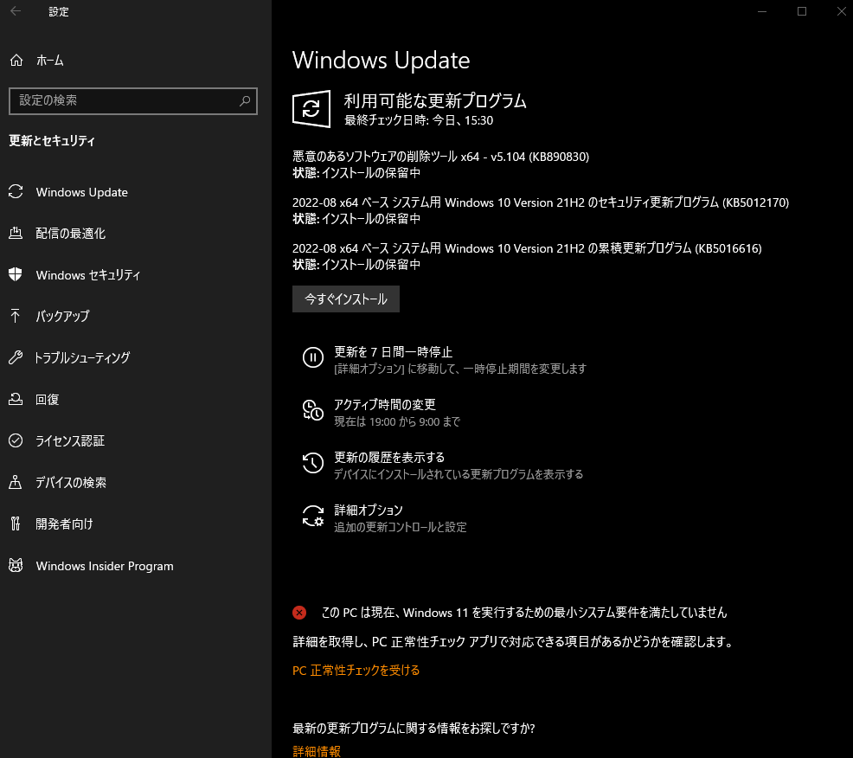Open 詳細オプション settings
853x758 pixels.
coord(369,511)
